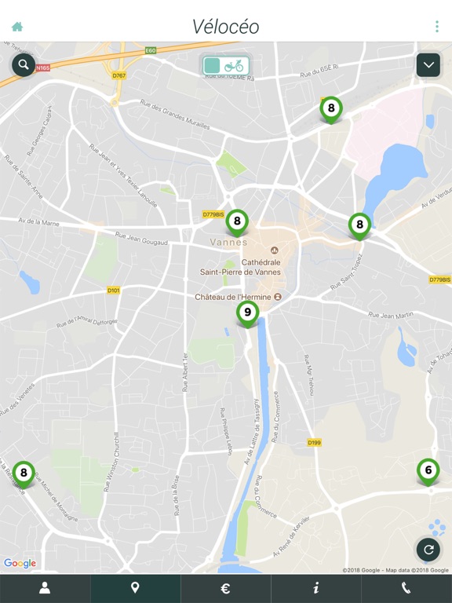Select station marker 8 near Rue Michel de Montaigne
This screenshot has width=452, height=603.
(24, 474)
